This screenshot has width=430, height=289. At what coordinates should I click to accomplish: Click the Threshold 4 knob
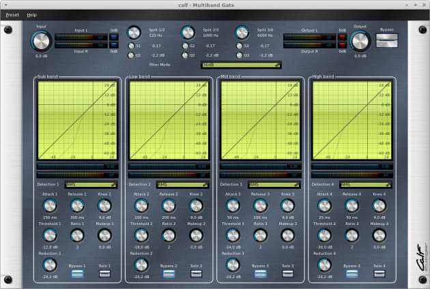tap(325, 236)
